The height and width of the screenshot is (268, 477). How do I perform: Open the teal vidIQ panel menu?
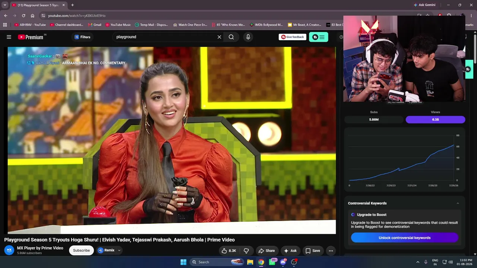[x=319, y=37]
